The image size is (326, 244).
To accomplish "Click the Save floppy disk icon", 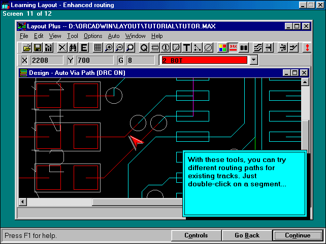I will coord(38,48).
